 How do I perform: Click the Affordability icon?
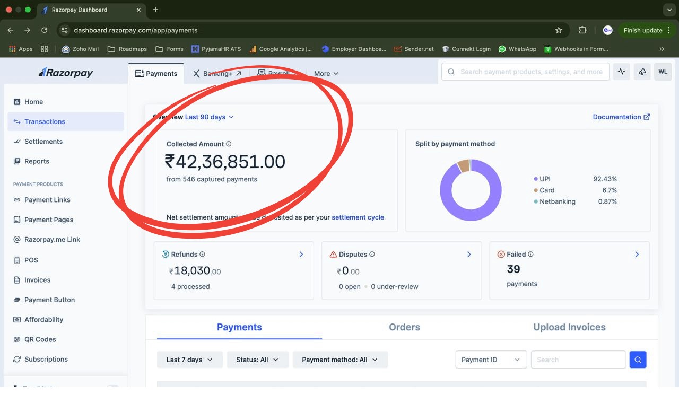coord(17,320)
